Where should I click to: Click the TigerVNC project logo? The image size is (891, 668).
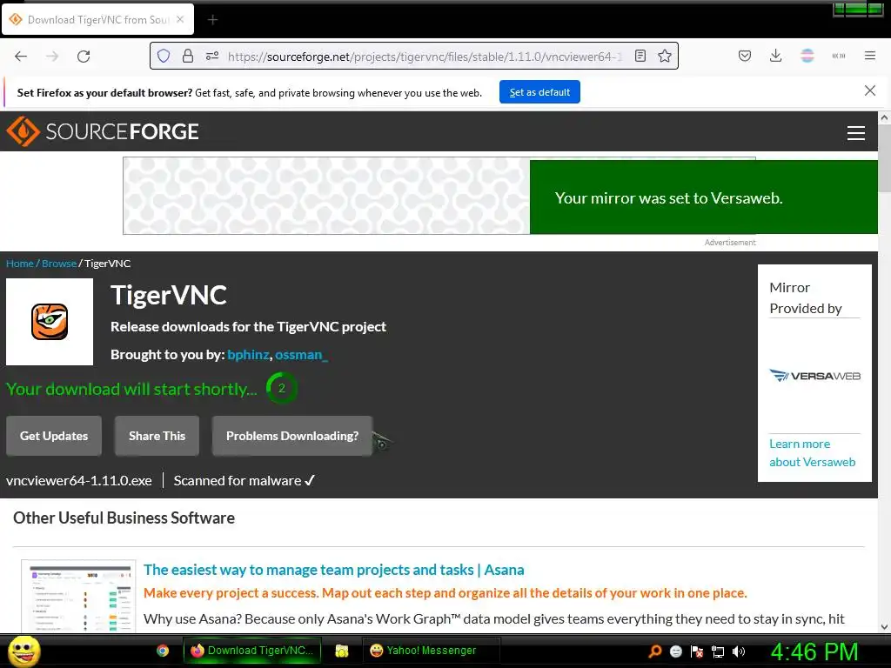50,322
